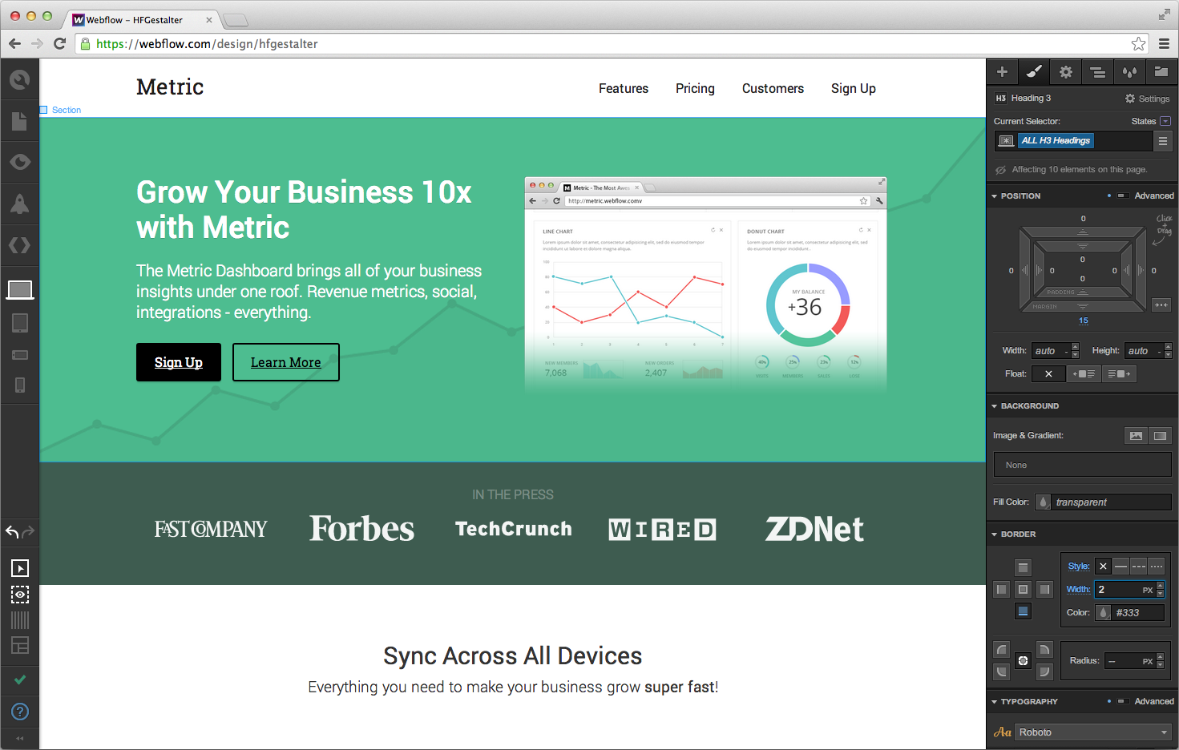1179x750 pixels.
Task: Set border style to solid line
Action: [1120, 567]
